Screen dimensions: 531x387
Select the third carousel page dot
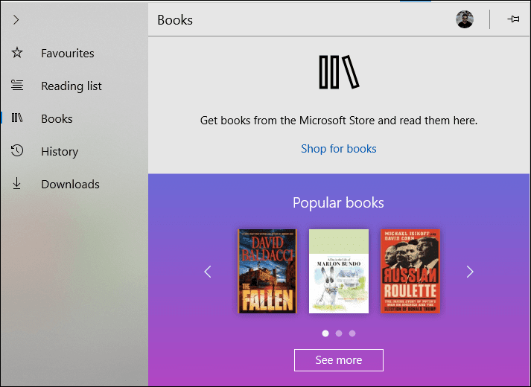tap(352, 333)
